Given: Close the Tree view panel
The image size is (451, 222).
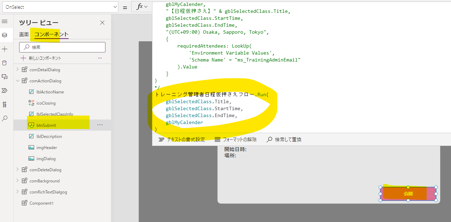Looking at the screenshot, I should (102, 23).
